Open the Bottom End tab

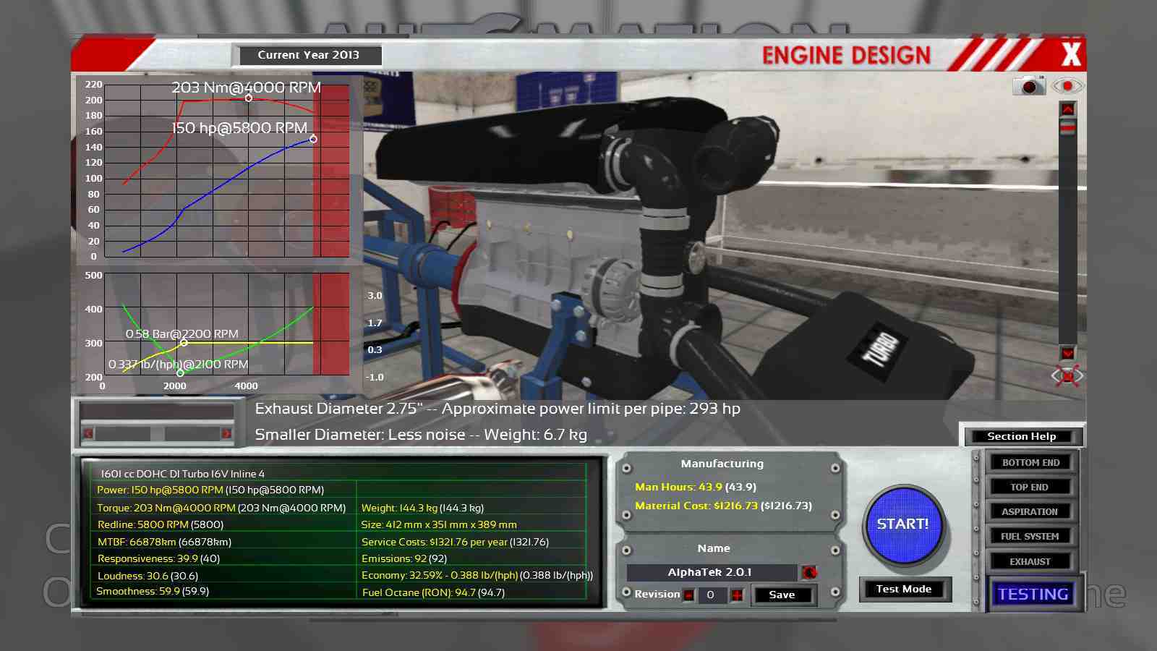(x=1030, y=462)
